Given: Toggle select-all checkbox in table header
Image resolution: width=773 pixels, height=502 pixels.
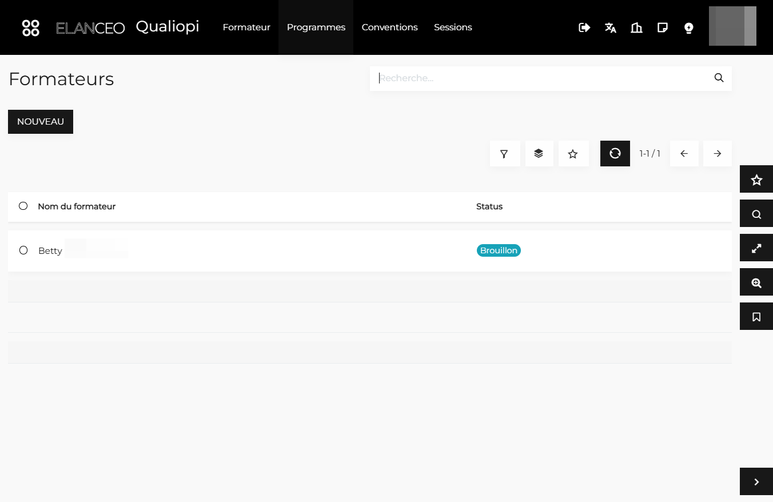Looking at the screenshot, I should pos(23,206).
